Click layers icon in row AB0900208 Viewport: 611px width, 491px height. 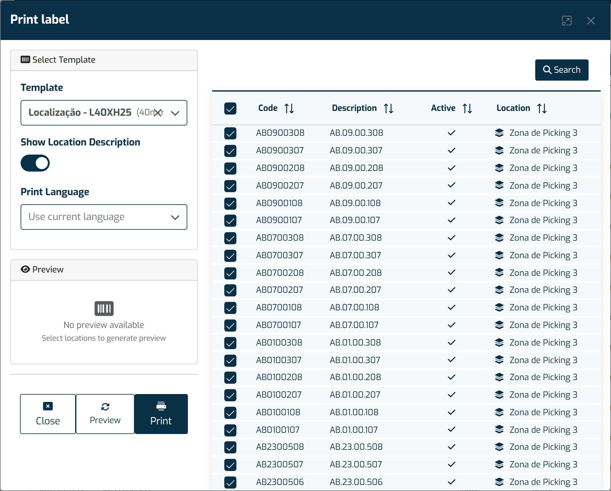499,168
